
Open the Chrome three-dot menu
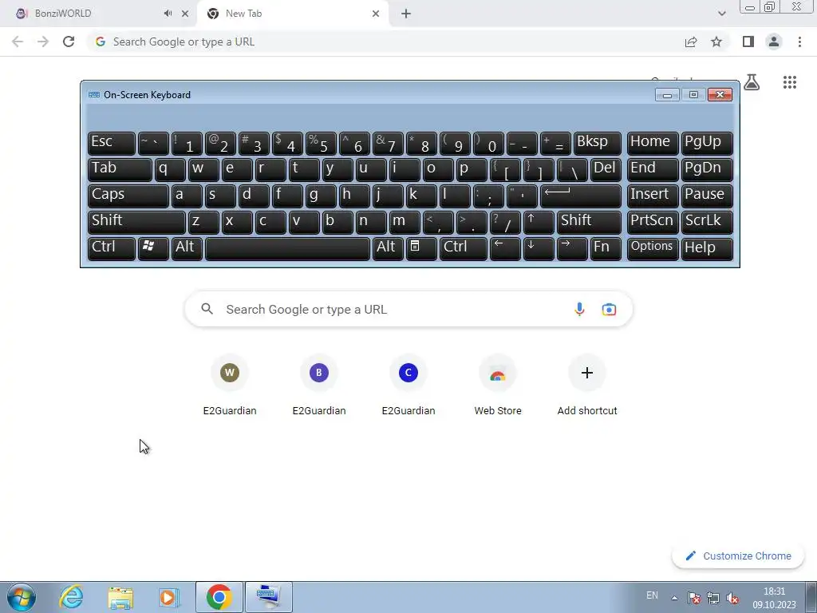click(799, 42)
